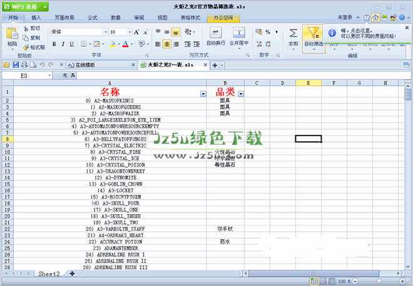Copy selection using the 复制 icon
Viewport: 413px width, 286px height.
26,38
